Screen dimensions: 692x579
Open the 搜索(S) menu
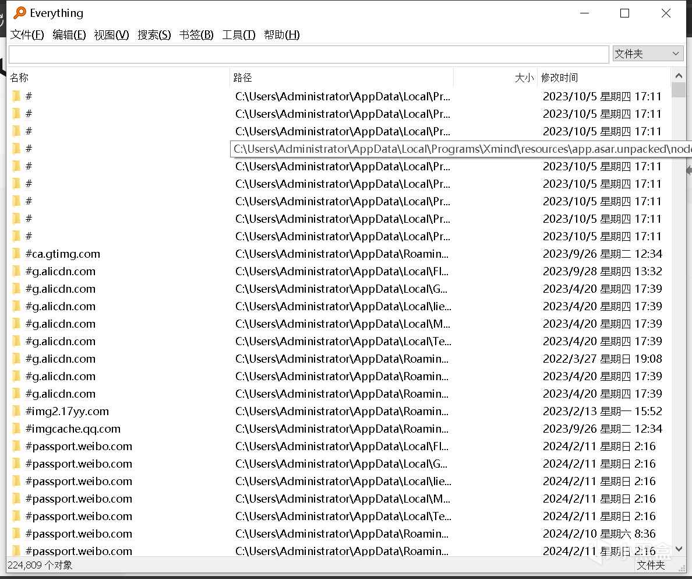tap(154, 35)
